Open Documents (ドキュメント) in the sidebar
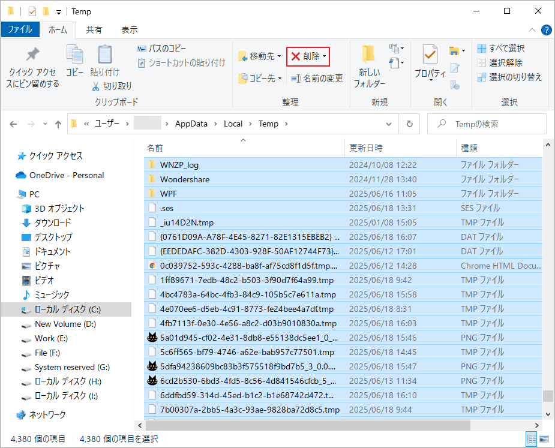The image size is (555, 448). 46,252
